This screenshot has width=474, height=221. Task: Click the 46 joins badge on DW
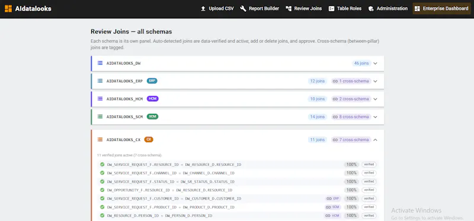(x=361, y=63)
